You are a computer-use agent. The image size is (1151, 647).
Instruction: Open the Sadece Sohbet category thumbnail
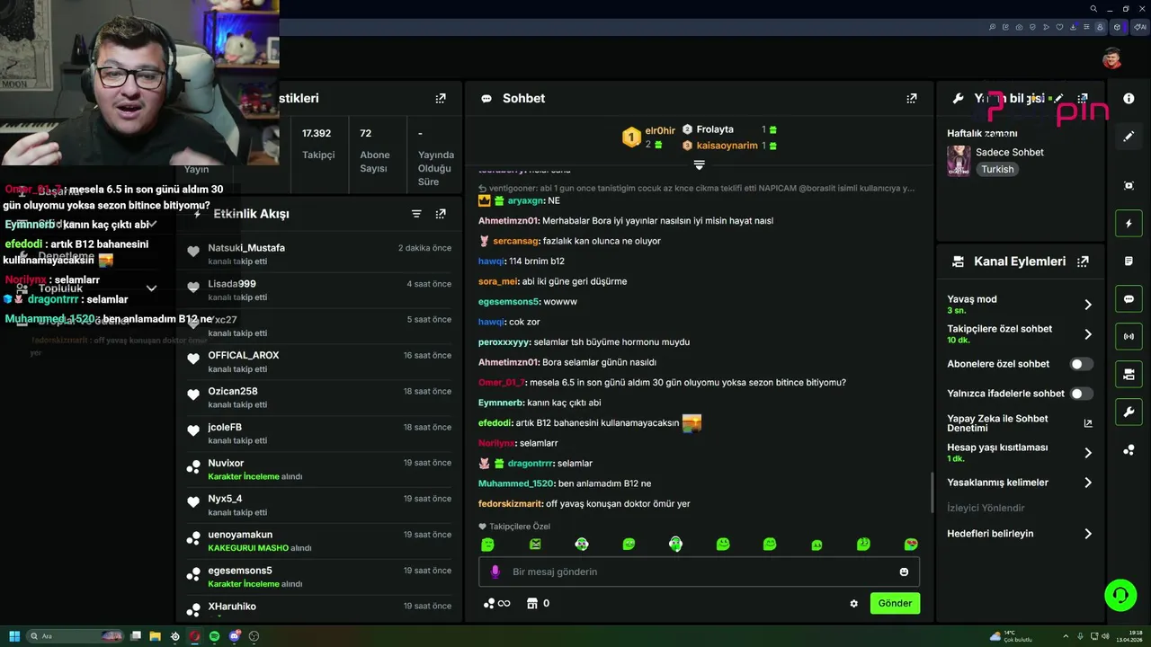coord(959,160)
